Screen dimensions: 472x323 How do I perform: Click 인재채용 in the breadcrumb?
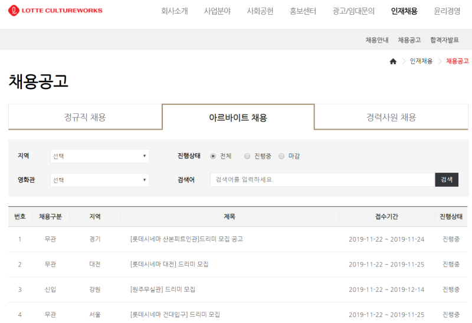coord(421,61)
